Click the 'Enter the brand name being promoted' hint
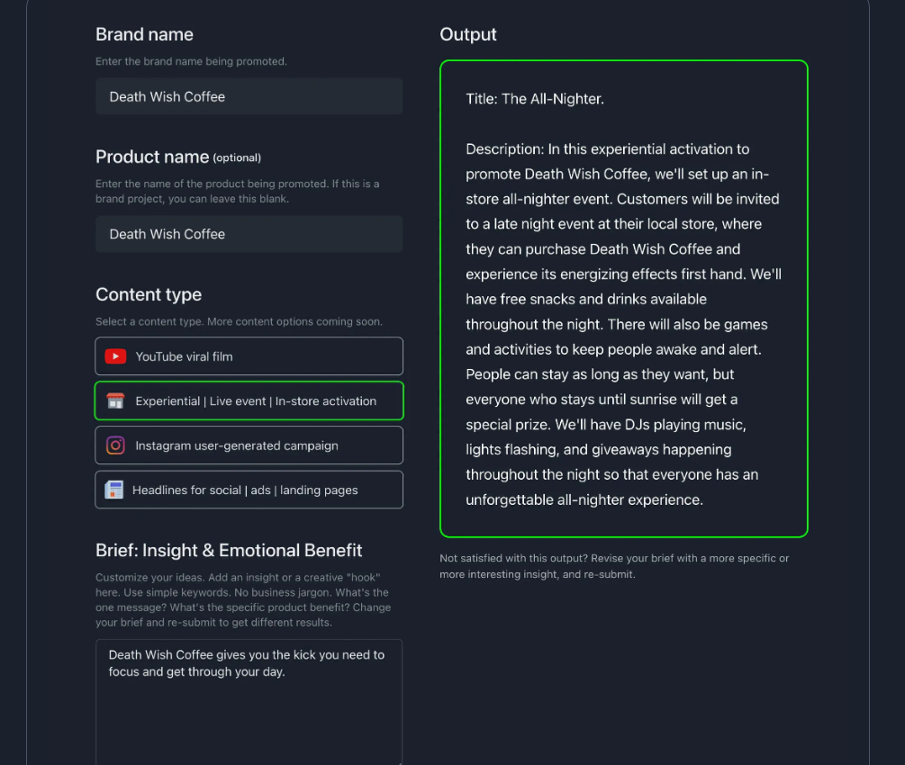Screen dimensions: 905x765 point(191,61)
